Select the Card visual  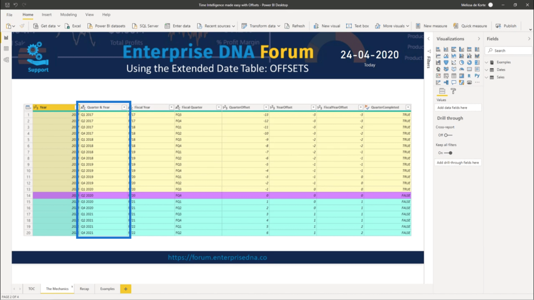[x=469, y=69]
